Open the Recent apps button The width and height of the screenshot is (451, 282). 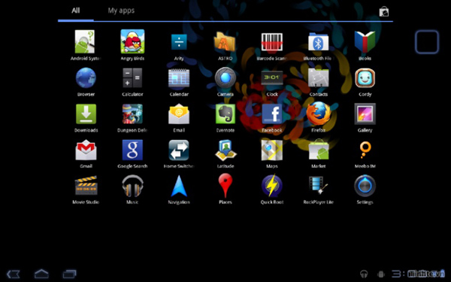pos(69,274)
